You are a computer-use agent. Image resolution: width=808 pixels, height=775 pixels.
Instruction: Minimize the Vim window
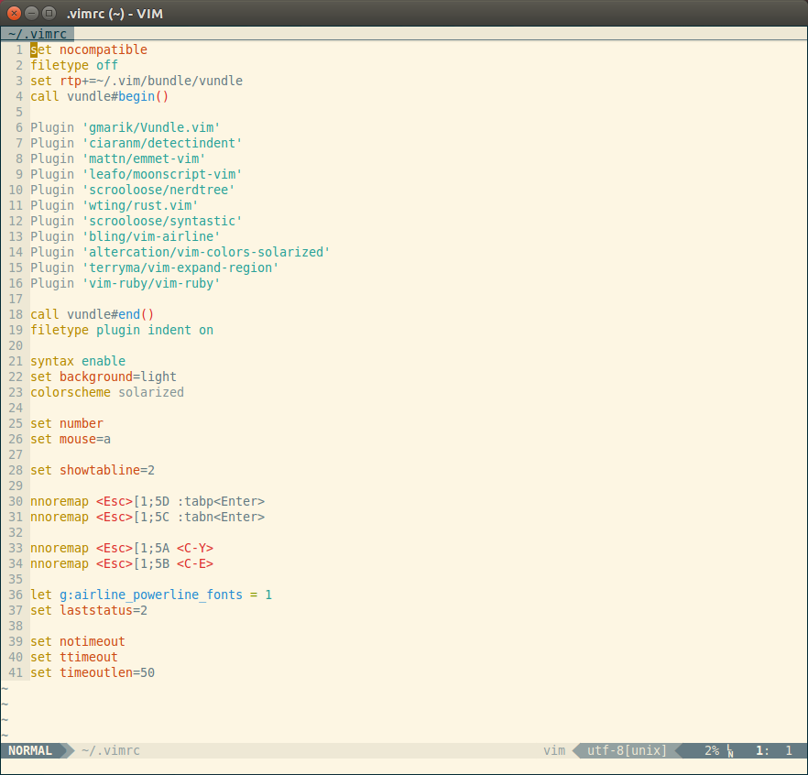pyautogui.click(x=31, y=14)
